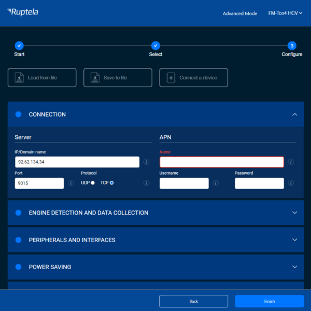Click the Start step checkmark circle
Image resolution: width=311 pixels, height=311 pixels.
coord(19,46)
